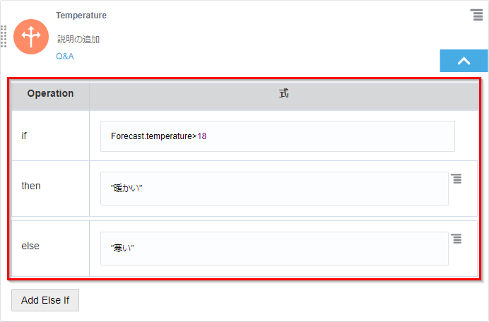Open the Q&A link
The height and width of the screenshot is (322, 489).
point(65,56)
